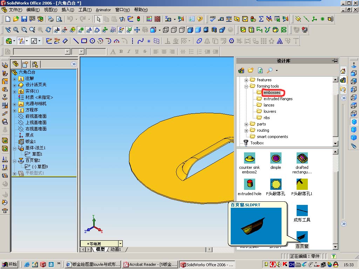Switch to the 模型 tab

[100, 249]
